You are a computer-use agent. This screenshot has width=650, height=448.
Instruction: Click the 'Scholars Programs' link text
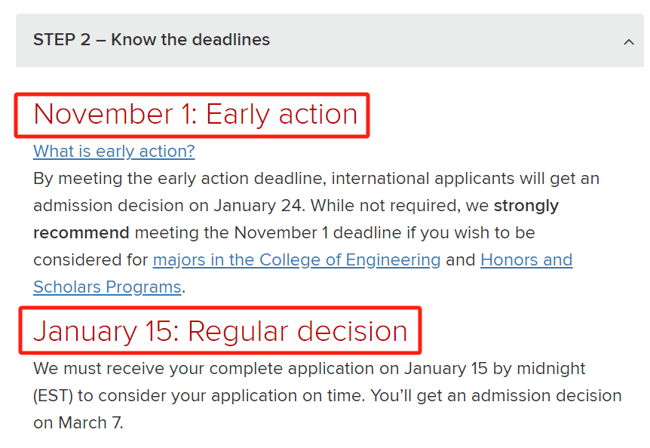107,287
